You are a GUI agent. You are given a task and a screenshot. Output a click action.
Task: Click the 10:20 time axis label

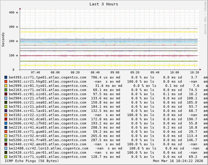194,73
